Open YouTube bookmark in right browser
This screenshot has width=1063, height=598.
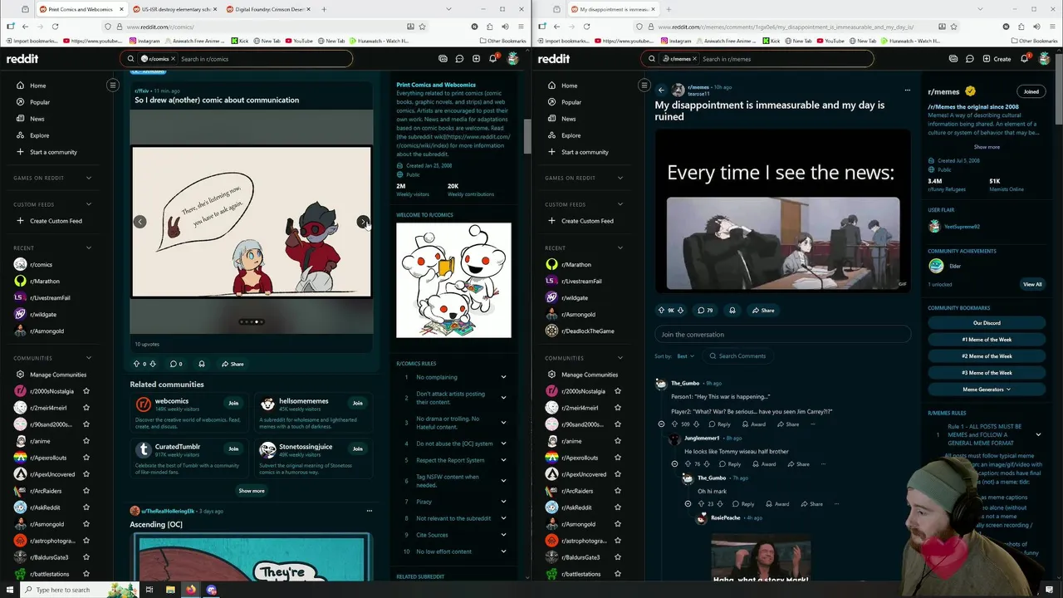pos(829,41)
